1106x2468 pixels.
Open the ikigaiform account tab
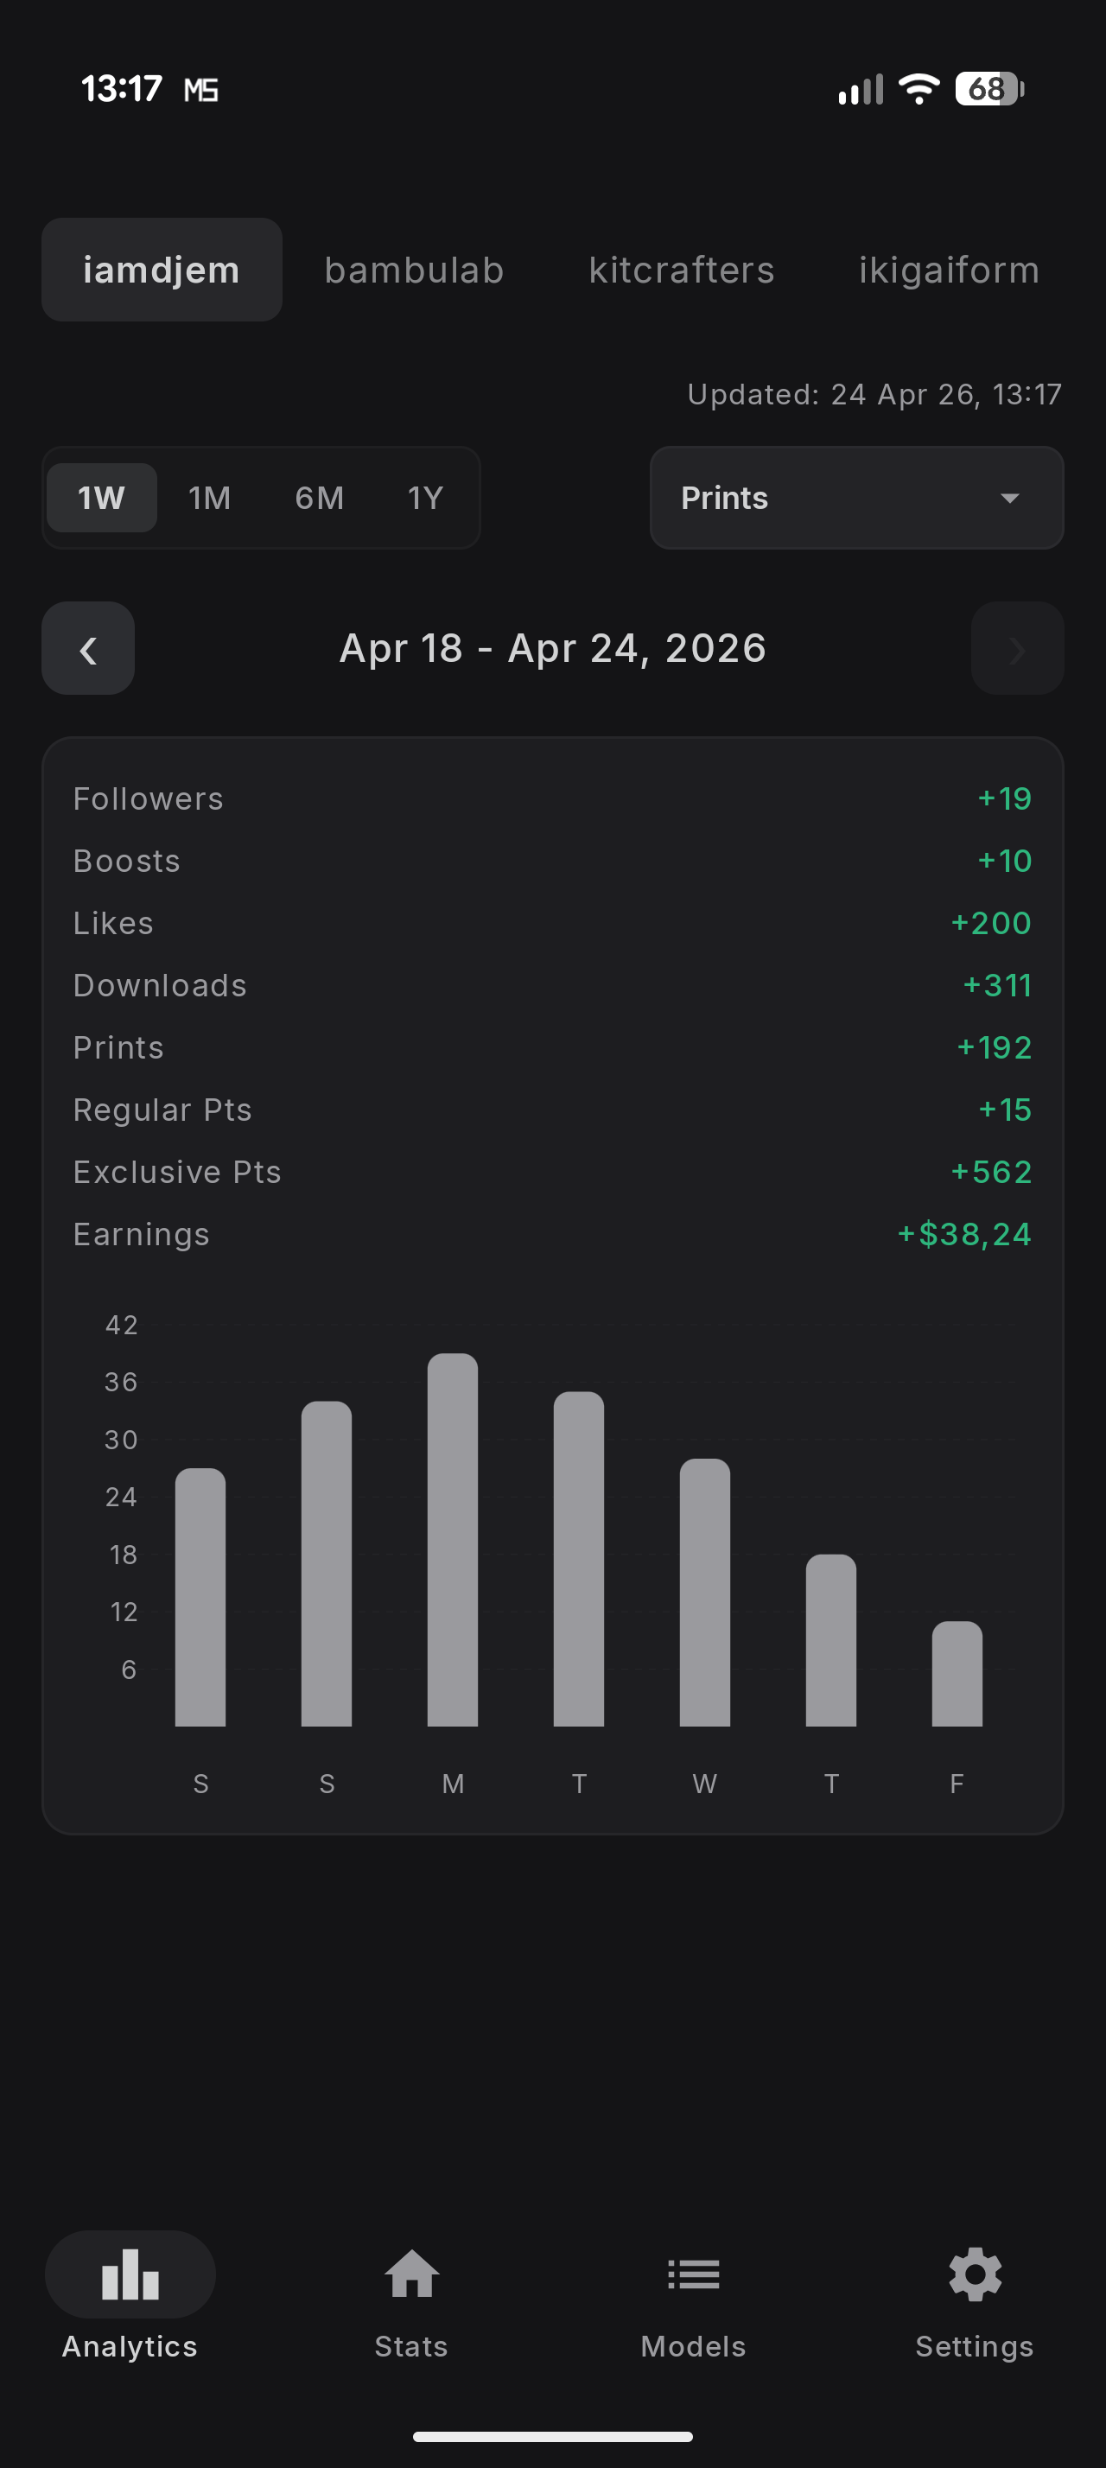pyautogui.click(x=948, y=270)
